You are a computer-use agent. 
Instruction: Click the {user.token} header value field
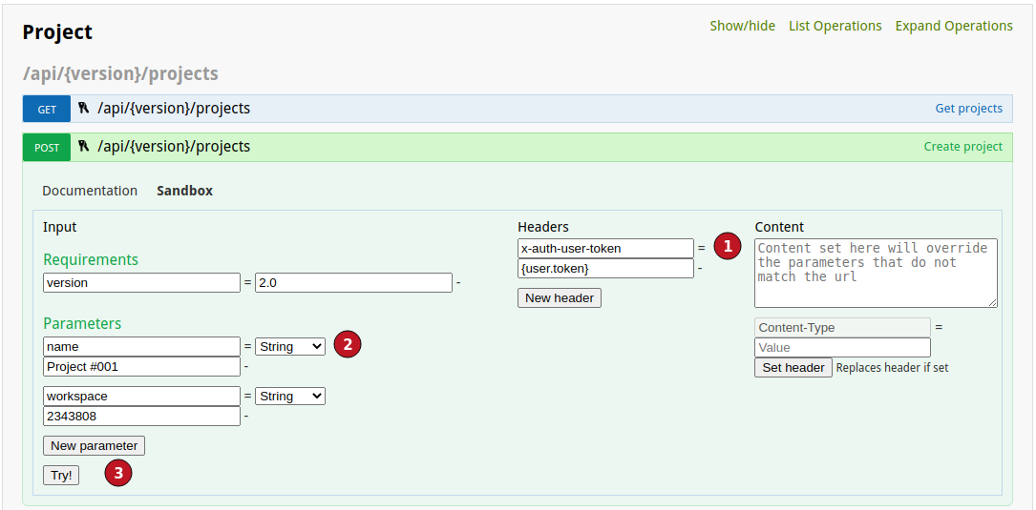606,269
